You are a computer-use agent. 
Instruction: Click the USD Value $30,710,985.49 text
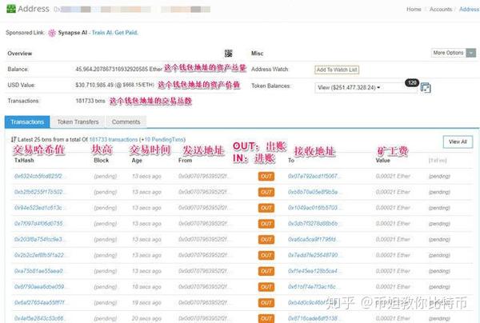tap(114, 85)
